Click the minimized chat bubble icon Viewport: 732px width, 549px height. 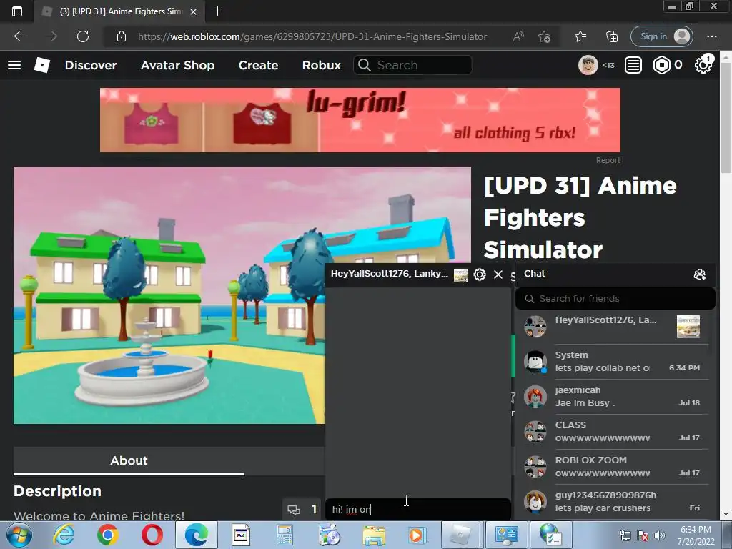click(x=294, y=510)
